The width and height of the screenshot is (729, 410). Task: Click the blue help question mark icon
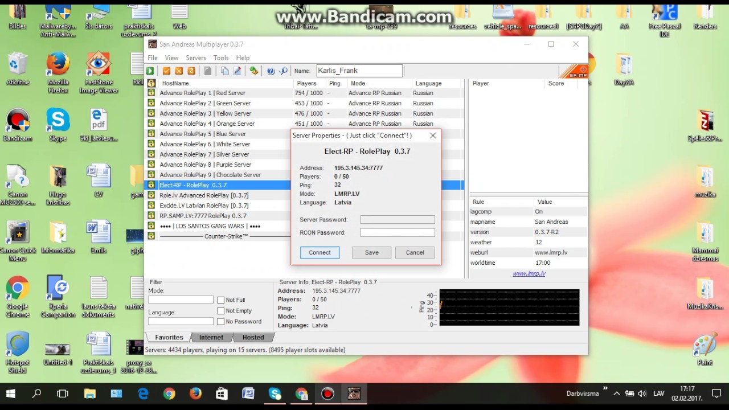click(271, 71)
